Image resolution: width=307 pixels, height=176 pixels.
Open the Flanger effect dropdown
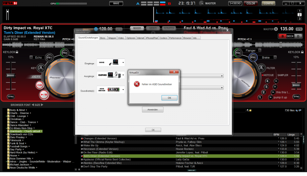click(260, 51)
